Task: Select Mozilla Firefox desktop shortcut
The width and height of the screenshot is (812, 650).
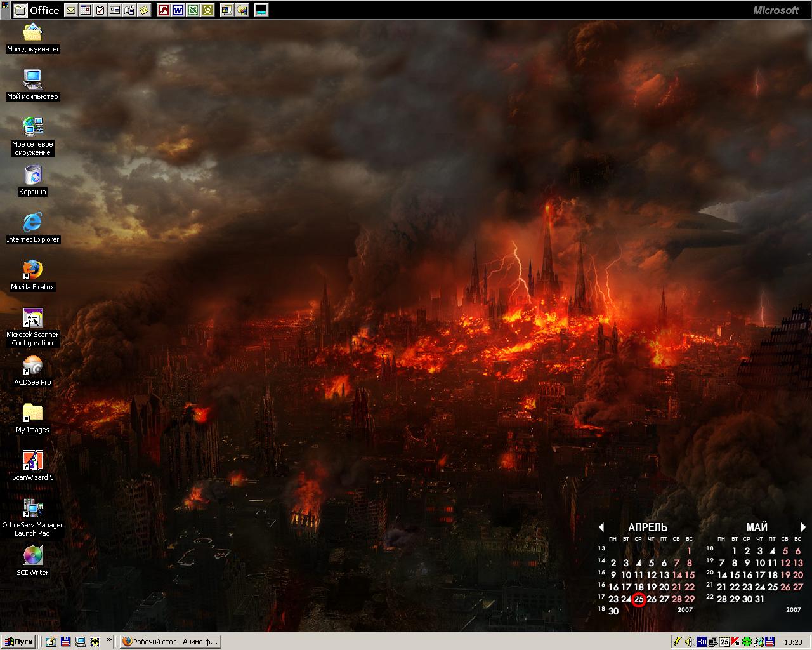Action: [x=32, y=275]
